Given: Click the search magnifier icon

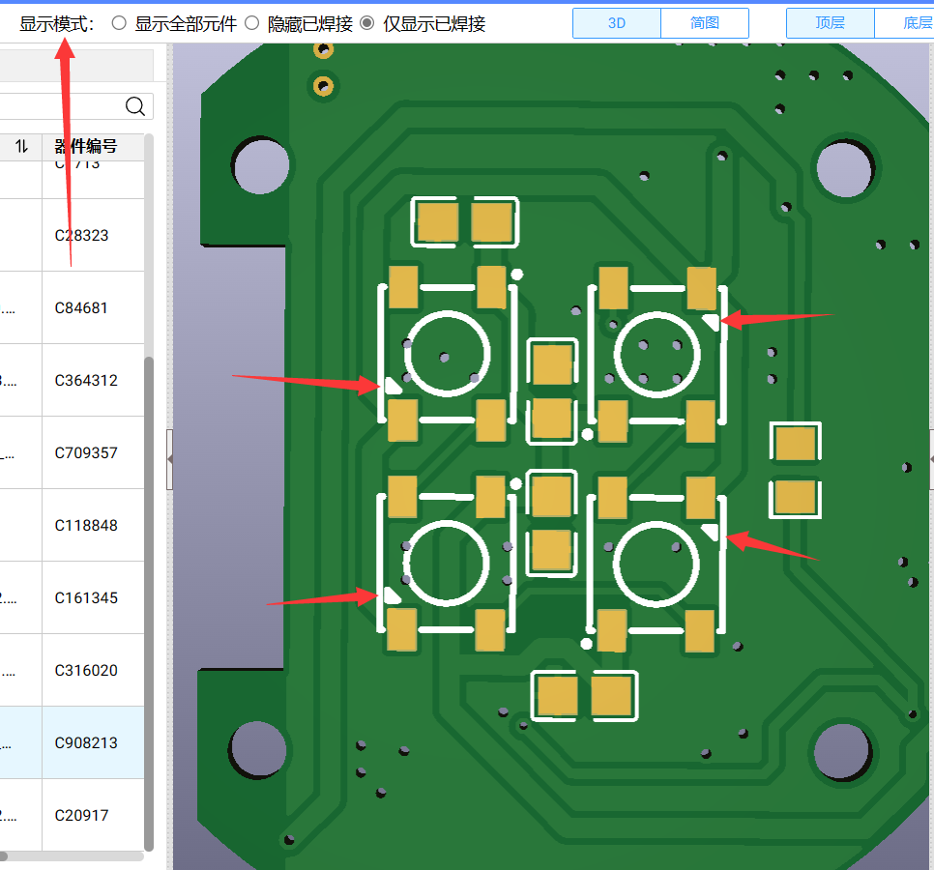Looking at the screenshot, I should 135,106.
